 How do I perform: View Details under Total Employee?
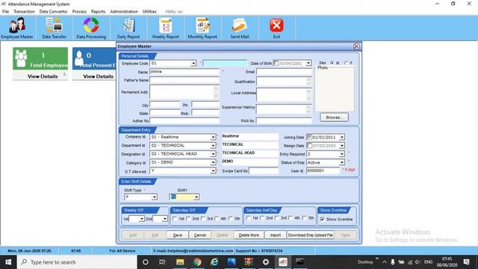(x=43, y=76)
